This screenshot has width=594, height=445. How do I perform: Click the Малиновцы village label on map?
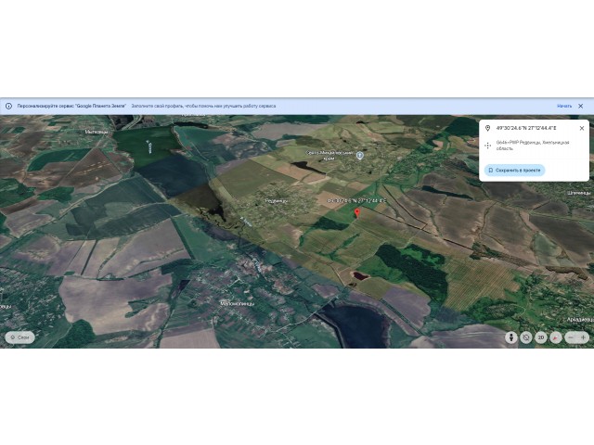coord(238,303)
